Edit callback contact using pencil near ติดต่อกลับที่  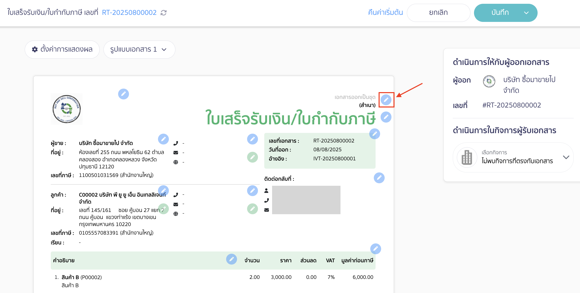click(x=379, y=178)
